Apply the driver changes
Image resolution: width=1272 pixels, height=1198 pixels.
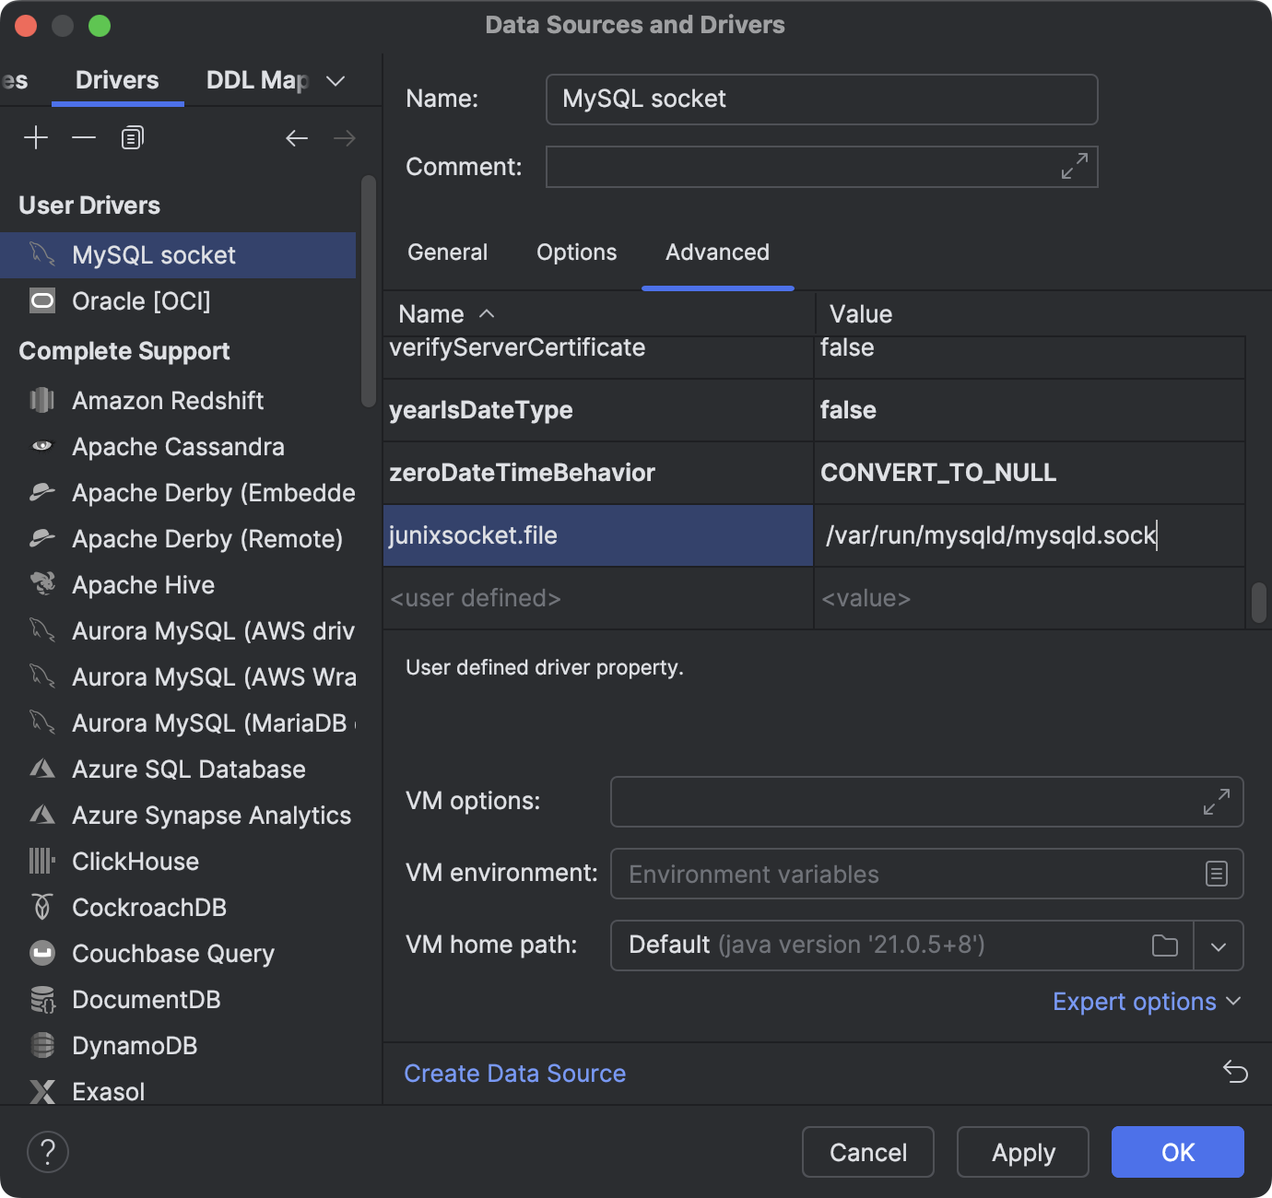pyautogui.click(x=1022, y=1151)
